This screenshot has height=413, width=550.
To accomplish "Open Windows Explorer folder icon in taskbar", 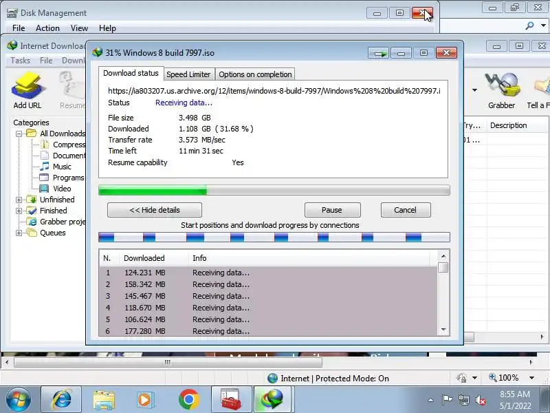I will click(104, 400).
